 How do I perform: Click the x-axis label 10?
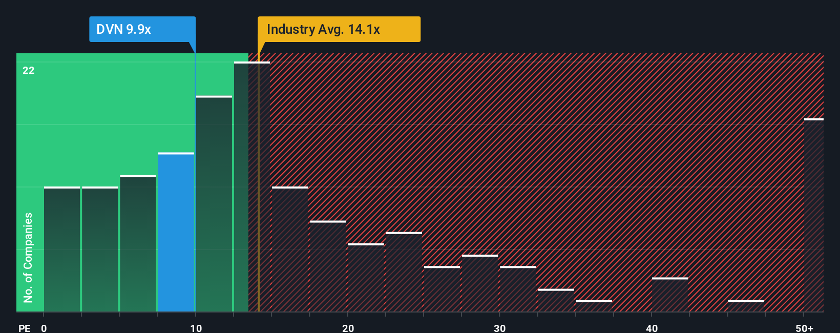click(196, 328)
